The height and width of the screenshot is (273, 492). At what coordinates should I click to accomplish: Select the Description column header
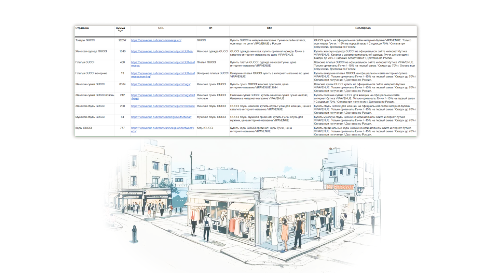click(x=363, y=28)
